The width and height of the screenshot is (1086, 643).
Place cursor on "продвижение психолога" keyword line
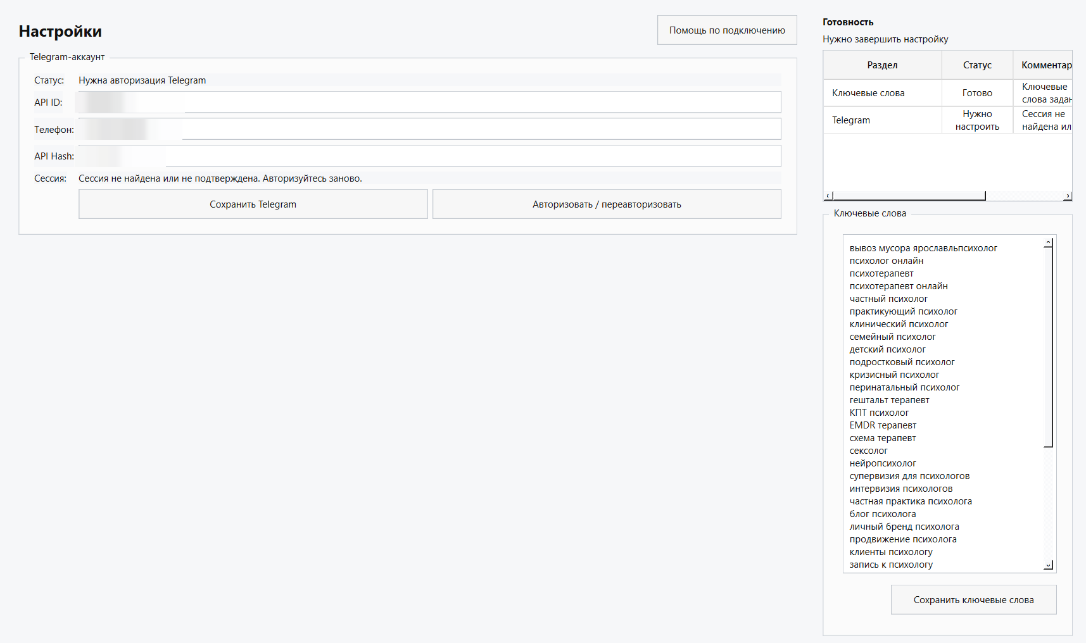click(903, 539)
